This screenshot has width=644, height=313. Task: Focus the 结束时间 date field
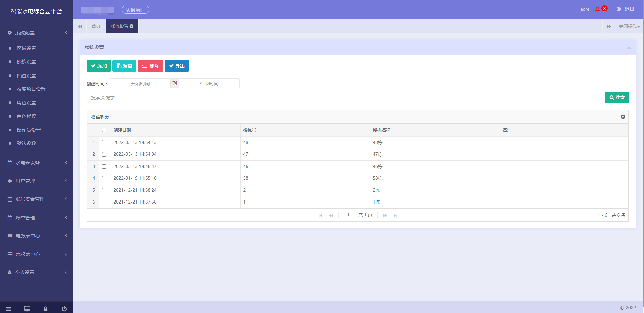point(209,83)
